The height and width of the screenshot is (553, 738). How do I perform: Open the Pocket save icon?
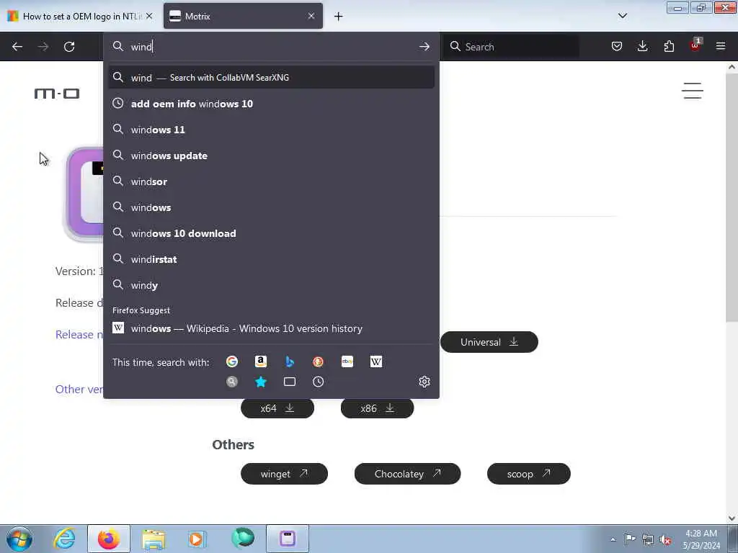tap(617, 46)
